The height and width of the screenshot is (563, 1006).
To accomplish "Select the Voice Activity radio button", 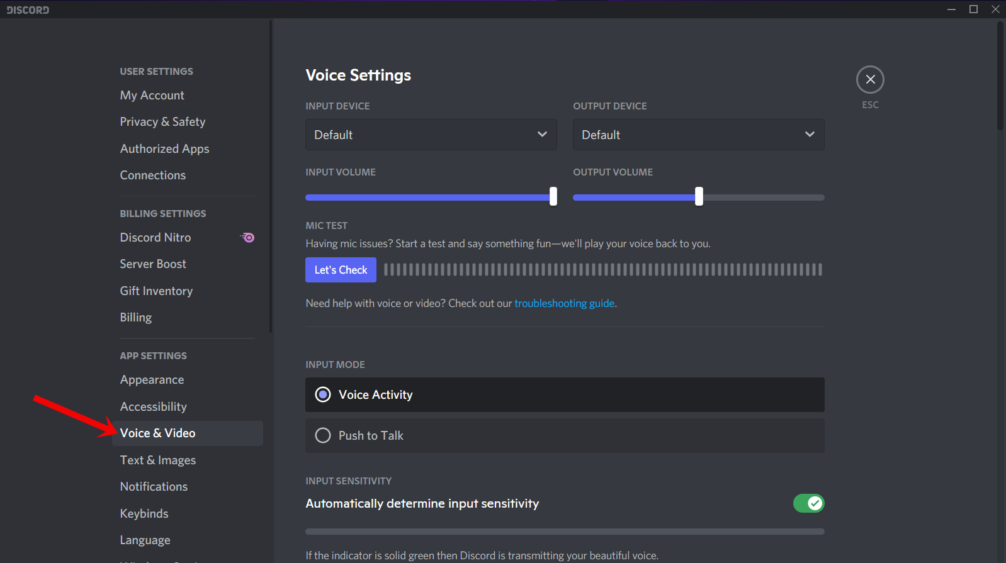I will coord(323,394).
